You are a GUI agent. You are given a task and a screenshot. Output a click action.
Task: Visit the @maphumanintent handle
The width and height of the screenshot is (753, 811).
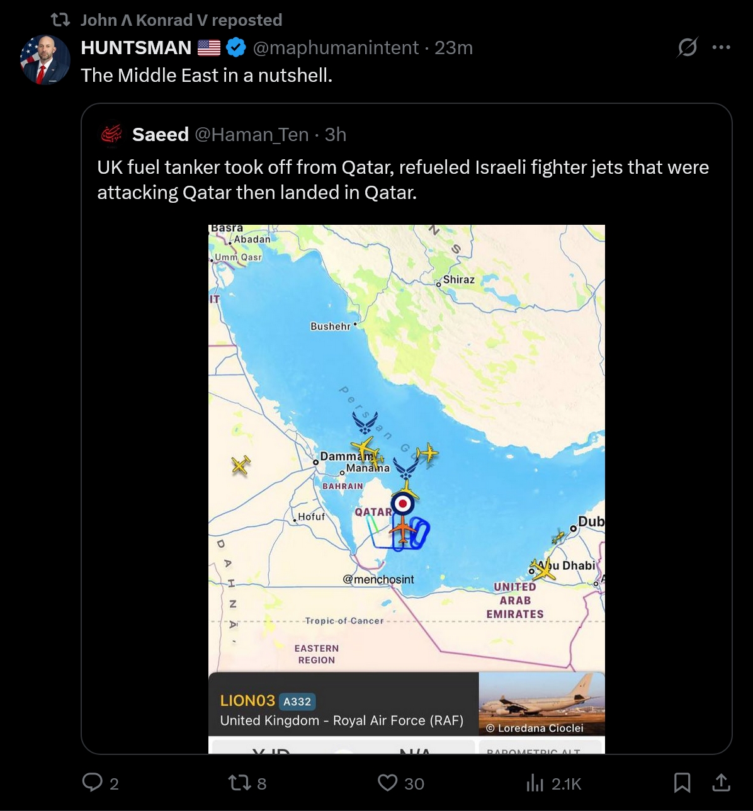pyautogui.click(x=336, y=48)
